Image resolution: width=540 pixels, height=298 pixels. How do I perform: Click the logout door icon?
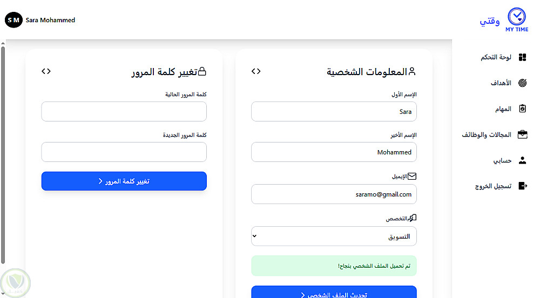click(x=522, y=186)
